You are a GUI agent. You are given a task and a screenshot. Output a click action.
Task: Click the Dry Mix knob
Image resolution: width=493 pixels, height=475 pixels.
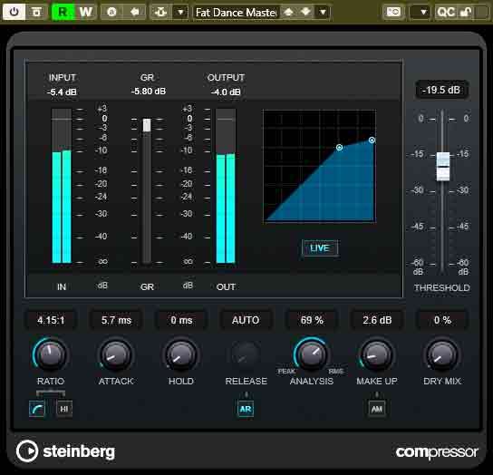tap(442, 354)
